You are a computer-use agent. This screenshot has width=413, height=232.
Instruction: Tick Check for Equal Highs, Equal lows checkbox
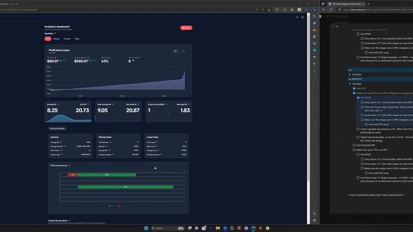(362, 107)
